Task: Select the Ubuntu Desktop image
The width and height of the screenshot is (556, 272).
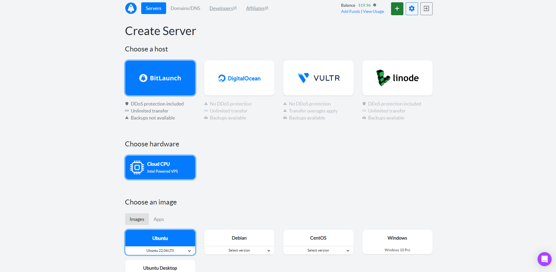Action: pyautogui.click(x=160, y=266)
